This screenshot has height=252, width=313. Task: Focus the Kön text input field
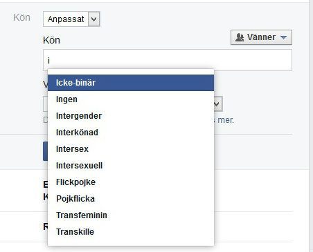[168, 60]
